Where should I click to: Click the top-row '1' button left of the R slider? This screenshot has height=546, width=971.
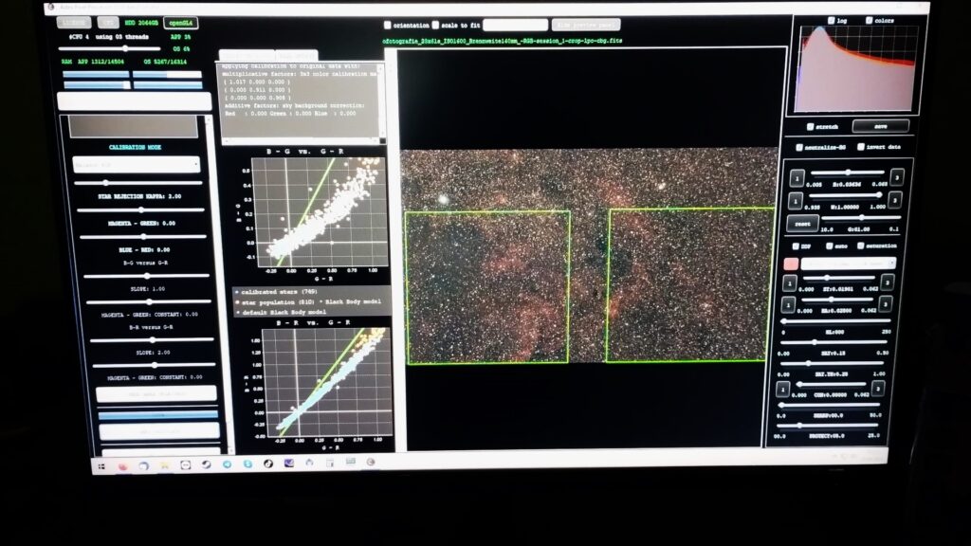point(796,178)
